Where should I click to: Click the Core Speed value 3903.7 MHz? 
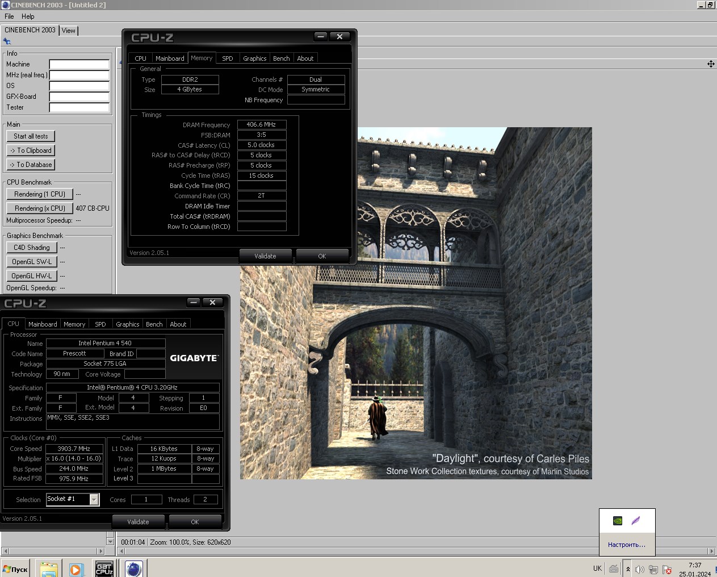tap(74, 449)
